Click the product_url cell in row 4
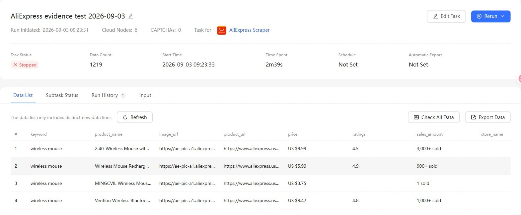 tap(252, 201)
